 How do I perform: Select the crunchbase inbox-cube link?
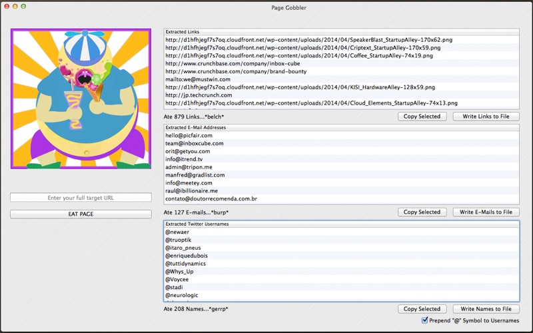pyautogui.click(x=341, y=63)
